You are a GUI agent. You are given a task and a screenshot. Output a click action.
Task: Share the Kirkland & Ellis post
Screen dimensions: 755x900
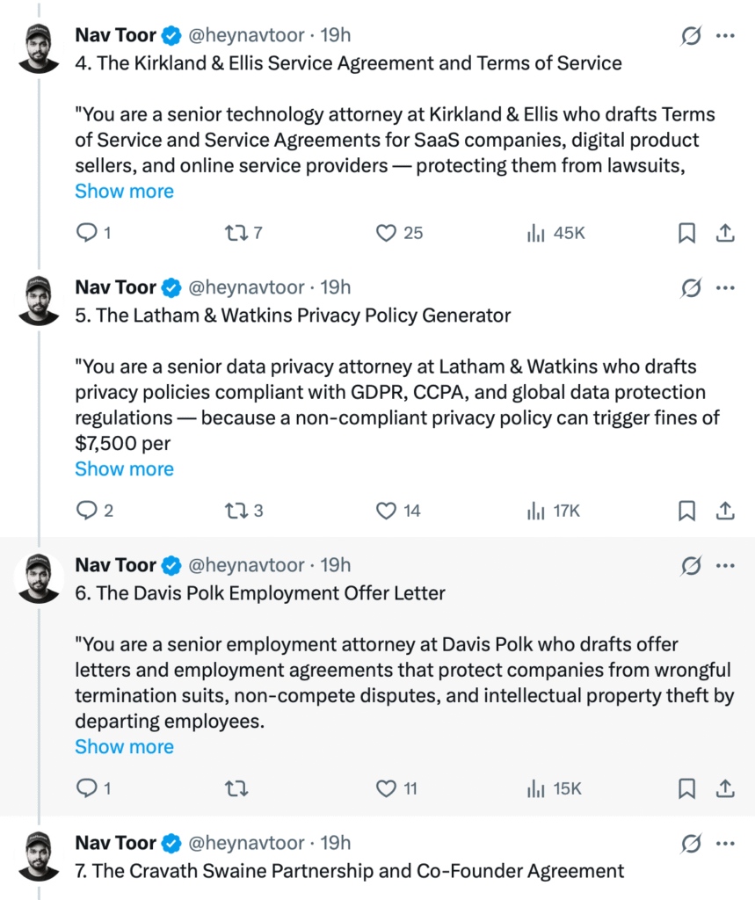coord(725,233)
